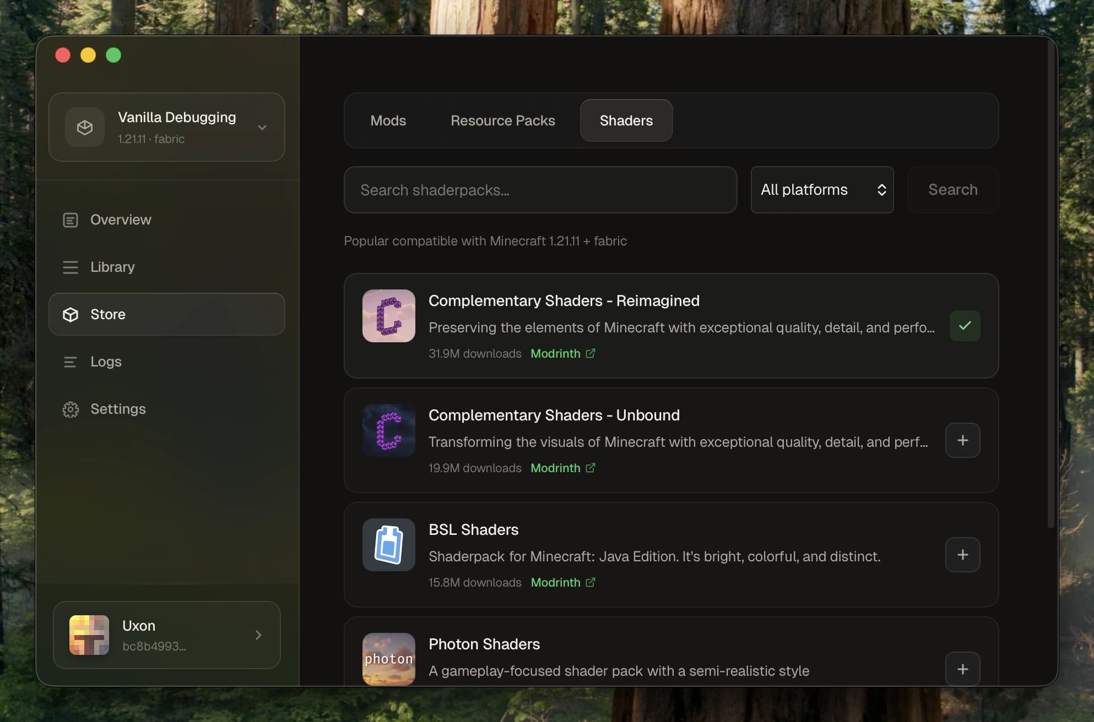Viewport: 1094px width, 722px height.
Task: Expand the Uxon account arrow
Action: coord(258,635)
